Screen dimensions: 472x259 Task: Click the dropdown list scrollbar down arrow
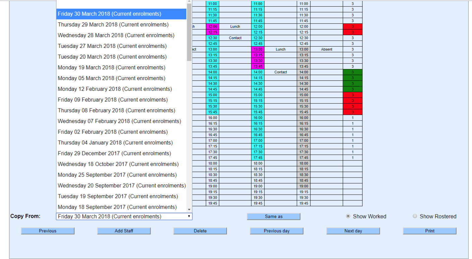(189, 209)
